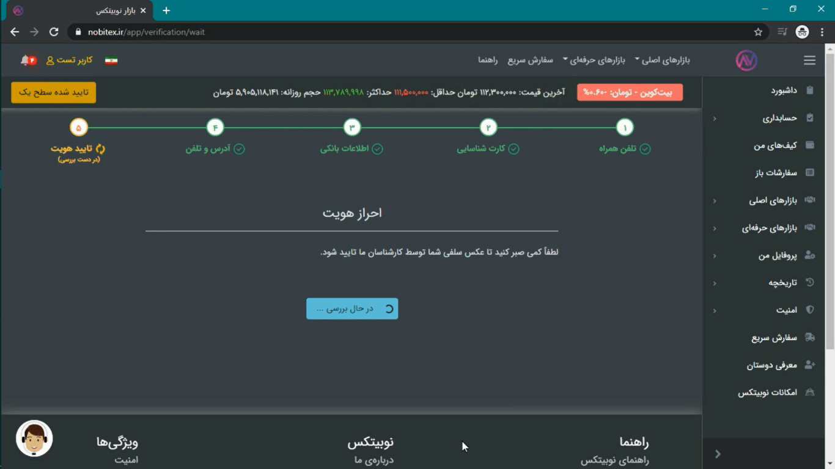Image resolution: width=835 pixels, height=469 pixels.
Task: Switch language using the Iranian flag icon
Action: [112, 60]
